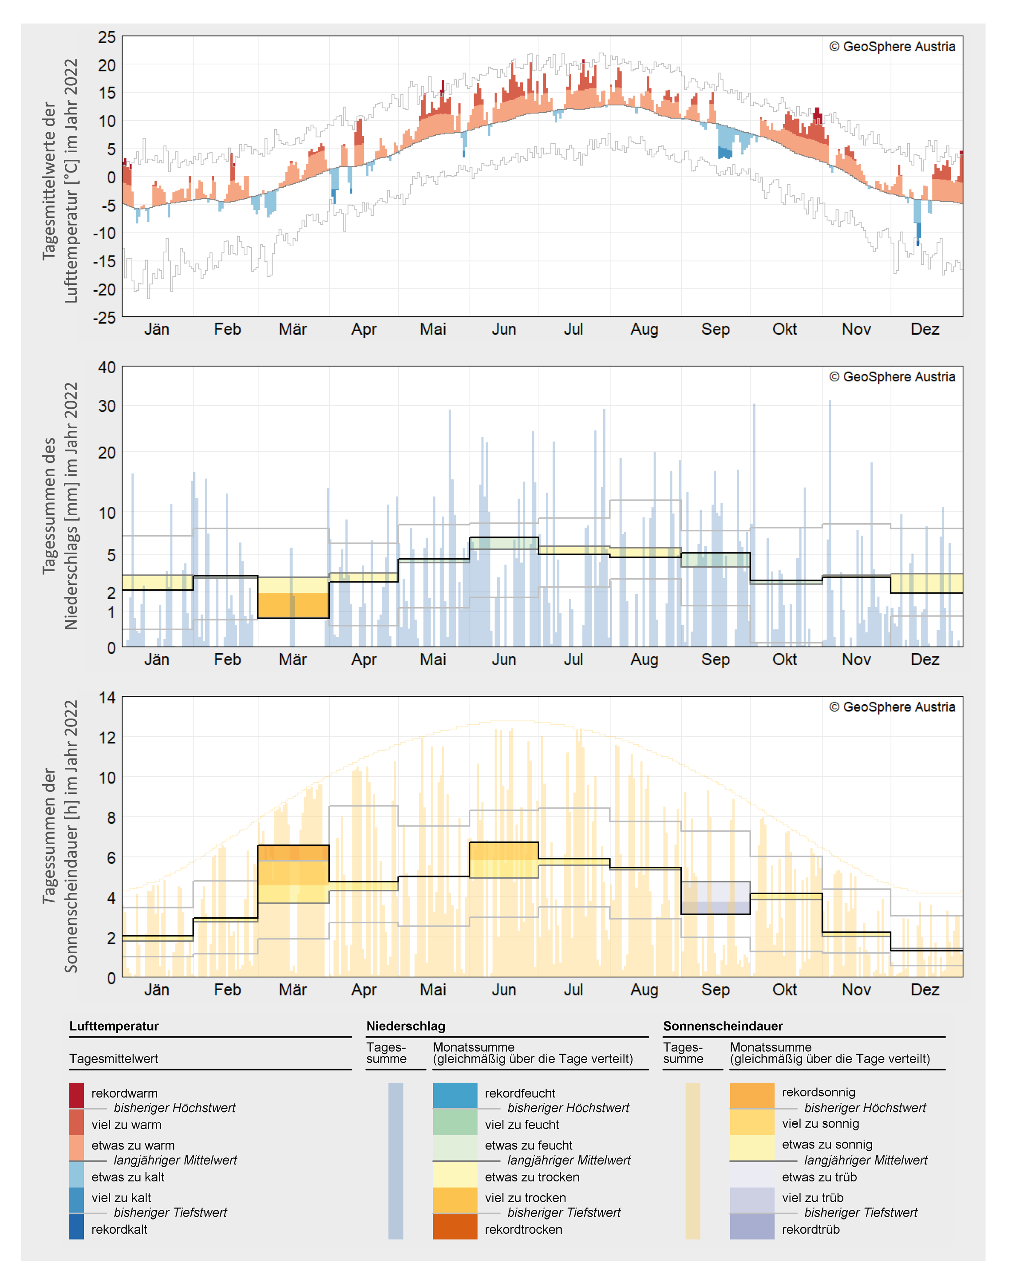Click the Lufttemperatur legend heading
Screen dimensions: 1012x1279
click(x=114, y=1026)
